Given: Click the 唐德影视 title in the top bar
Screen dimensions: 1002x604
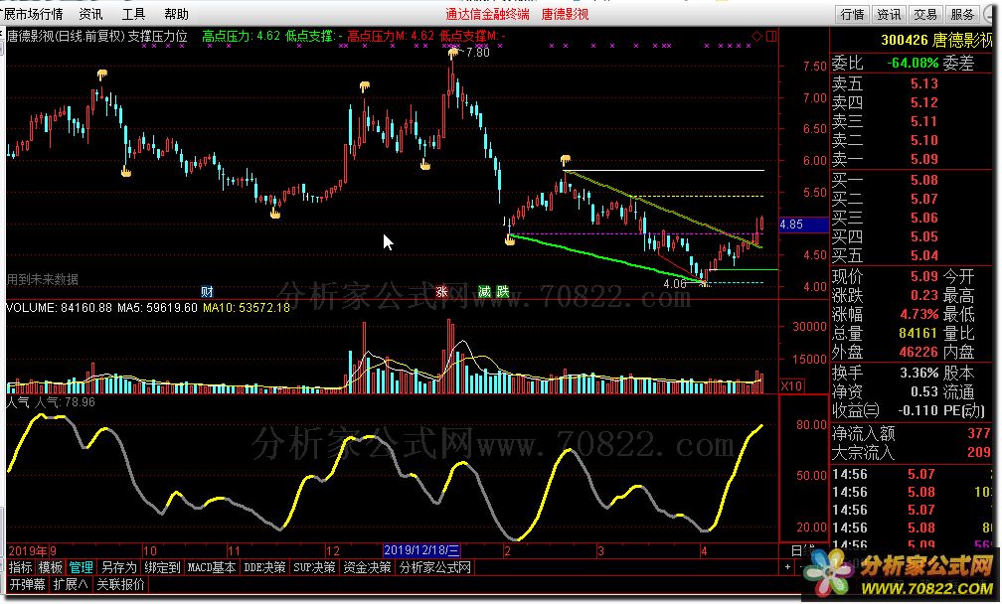Looking at the screenshot, I should pos(565,14).
